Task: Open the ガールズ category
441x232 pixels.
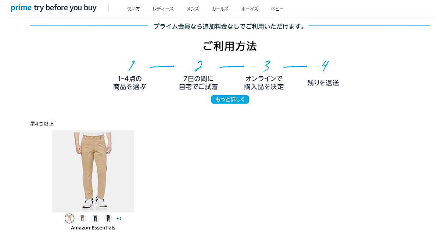Action: tap(220, 9)
